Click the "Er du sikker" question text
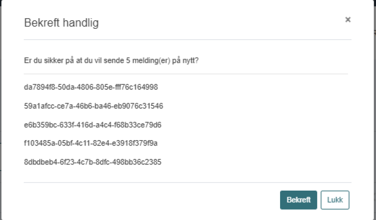 (x=115, y=61)
